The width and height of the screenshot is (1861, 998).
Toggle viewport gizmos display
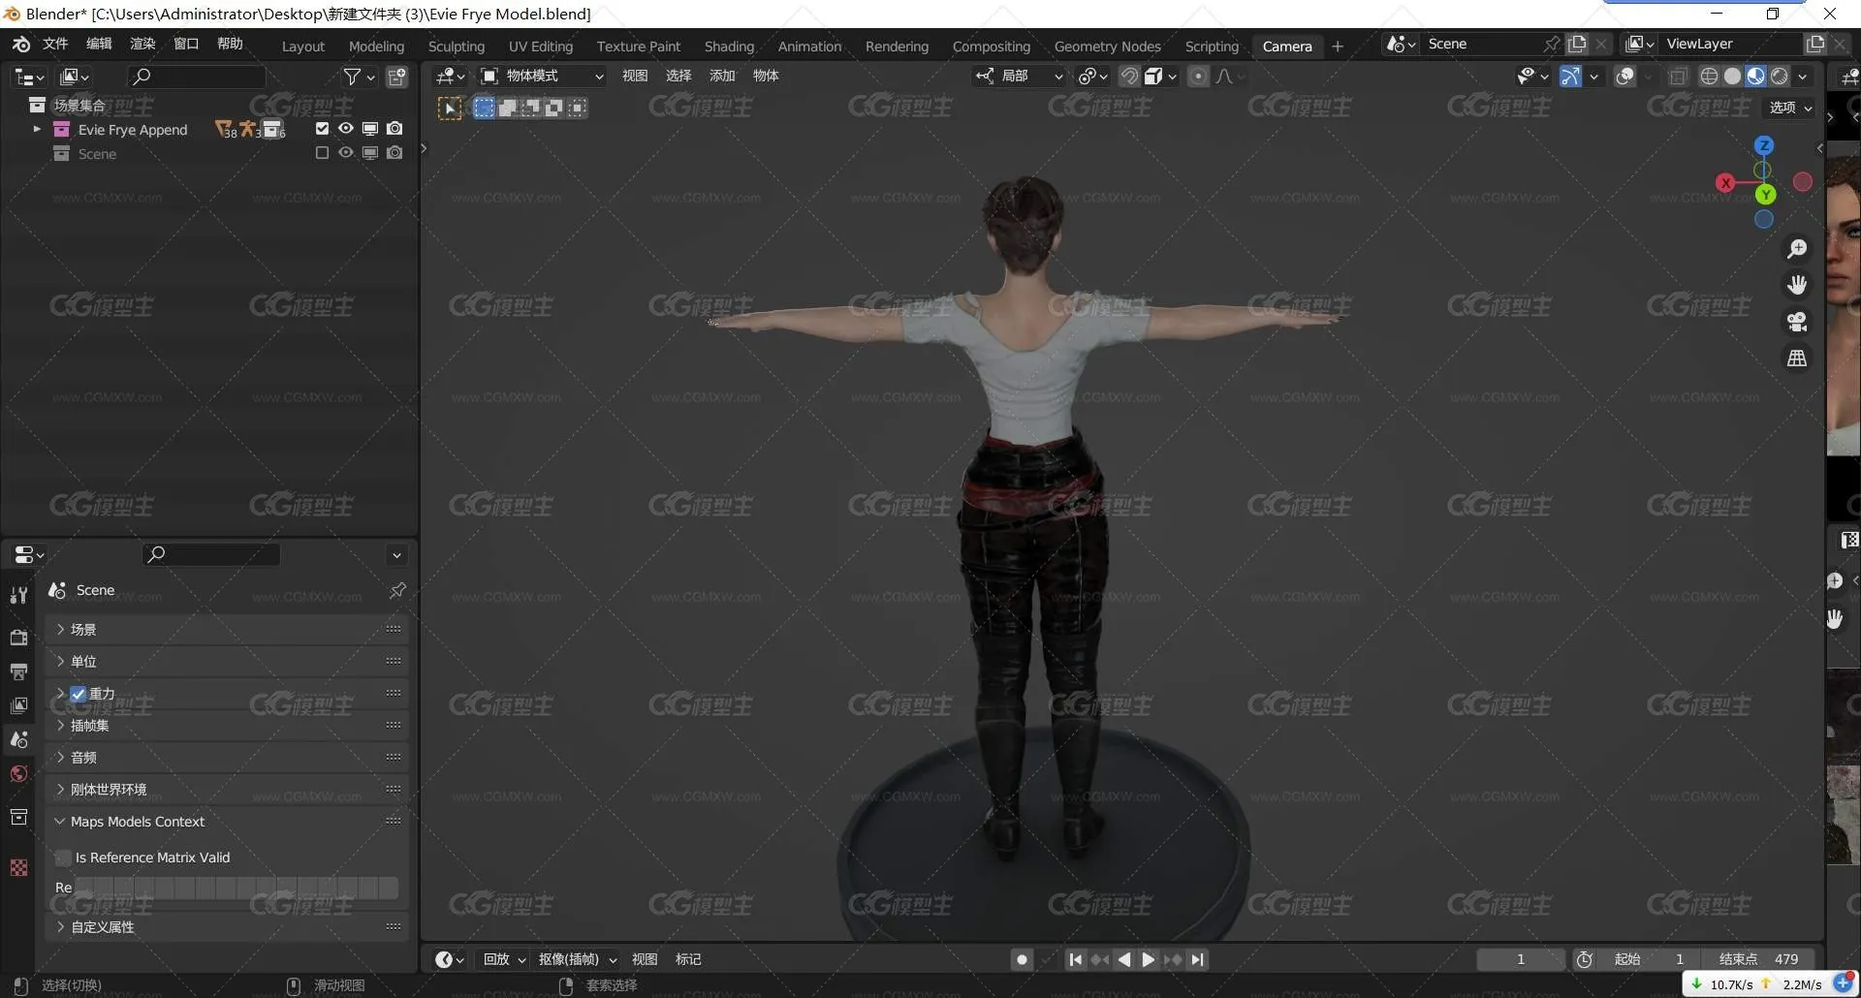click(x=1571, y=77)
